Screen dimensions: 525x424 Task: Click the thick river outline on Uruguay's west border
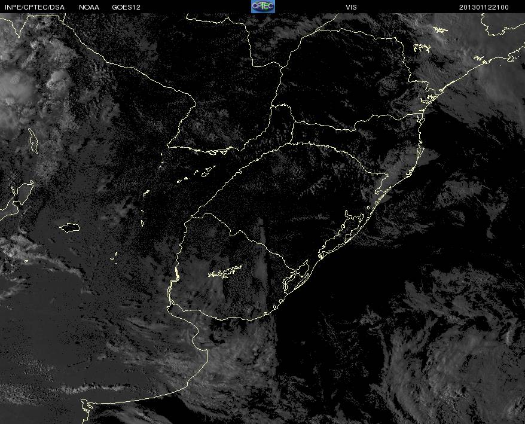coord(177,275)
